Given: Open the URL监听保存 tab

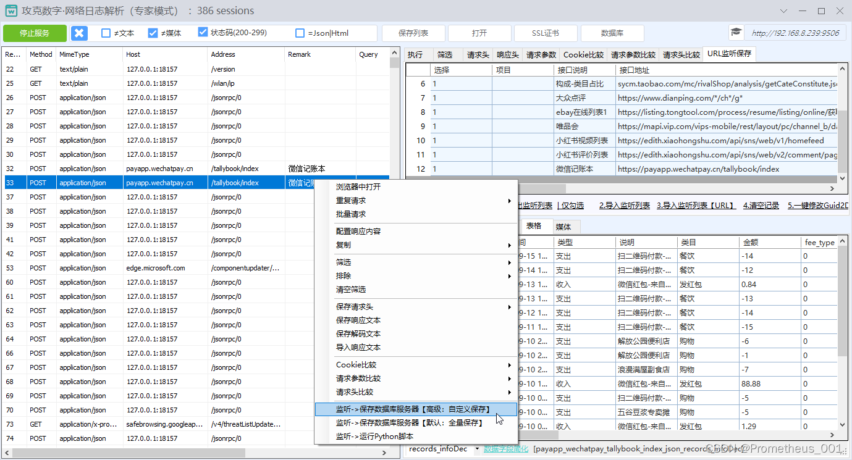Looking at the screenshot, I should coord(730,54).
